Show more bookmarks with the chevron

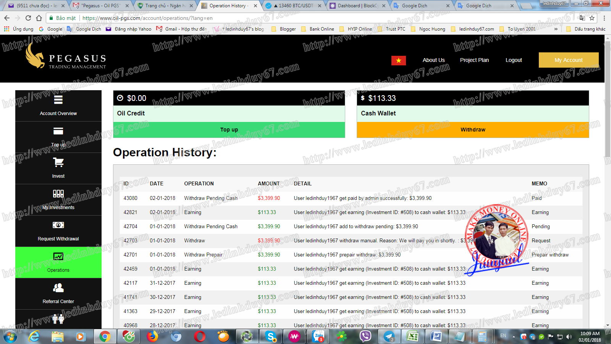[x=556, y=29]
